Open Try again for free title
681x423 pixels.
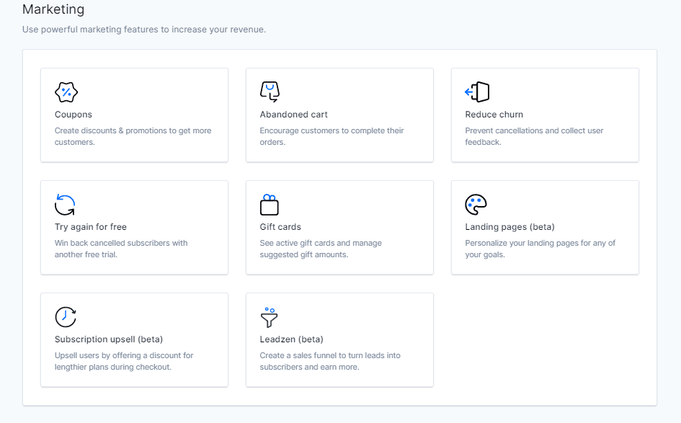(91, 227)
